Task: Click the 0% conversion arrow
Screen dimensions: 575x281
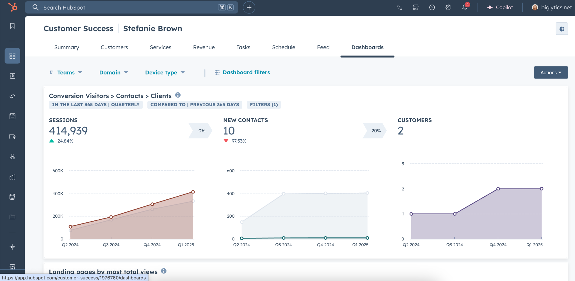Action: click(200, 131)
